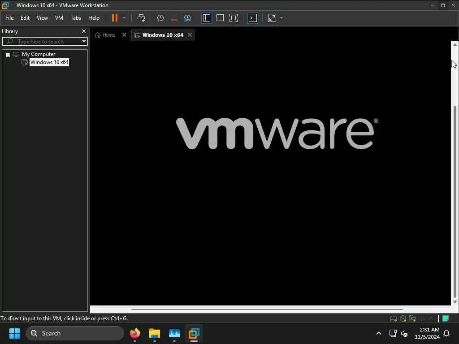Open the library search filter dropdown

point(84,42)
